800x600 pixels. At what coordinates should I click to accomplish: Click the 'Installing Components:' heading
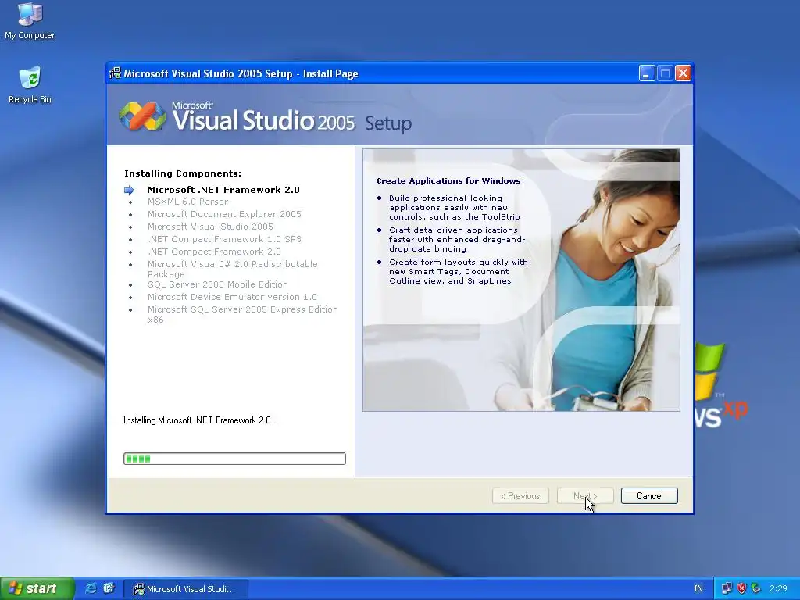[183, 173]
